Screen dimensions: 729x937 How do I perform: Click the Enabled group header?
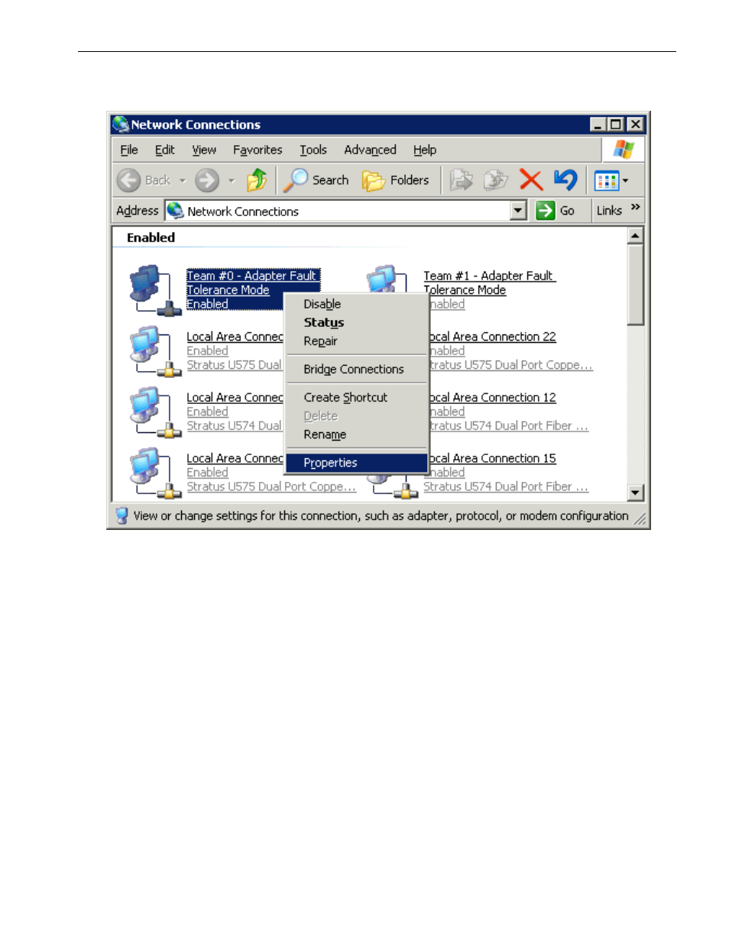[151, 237]
